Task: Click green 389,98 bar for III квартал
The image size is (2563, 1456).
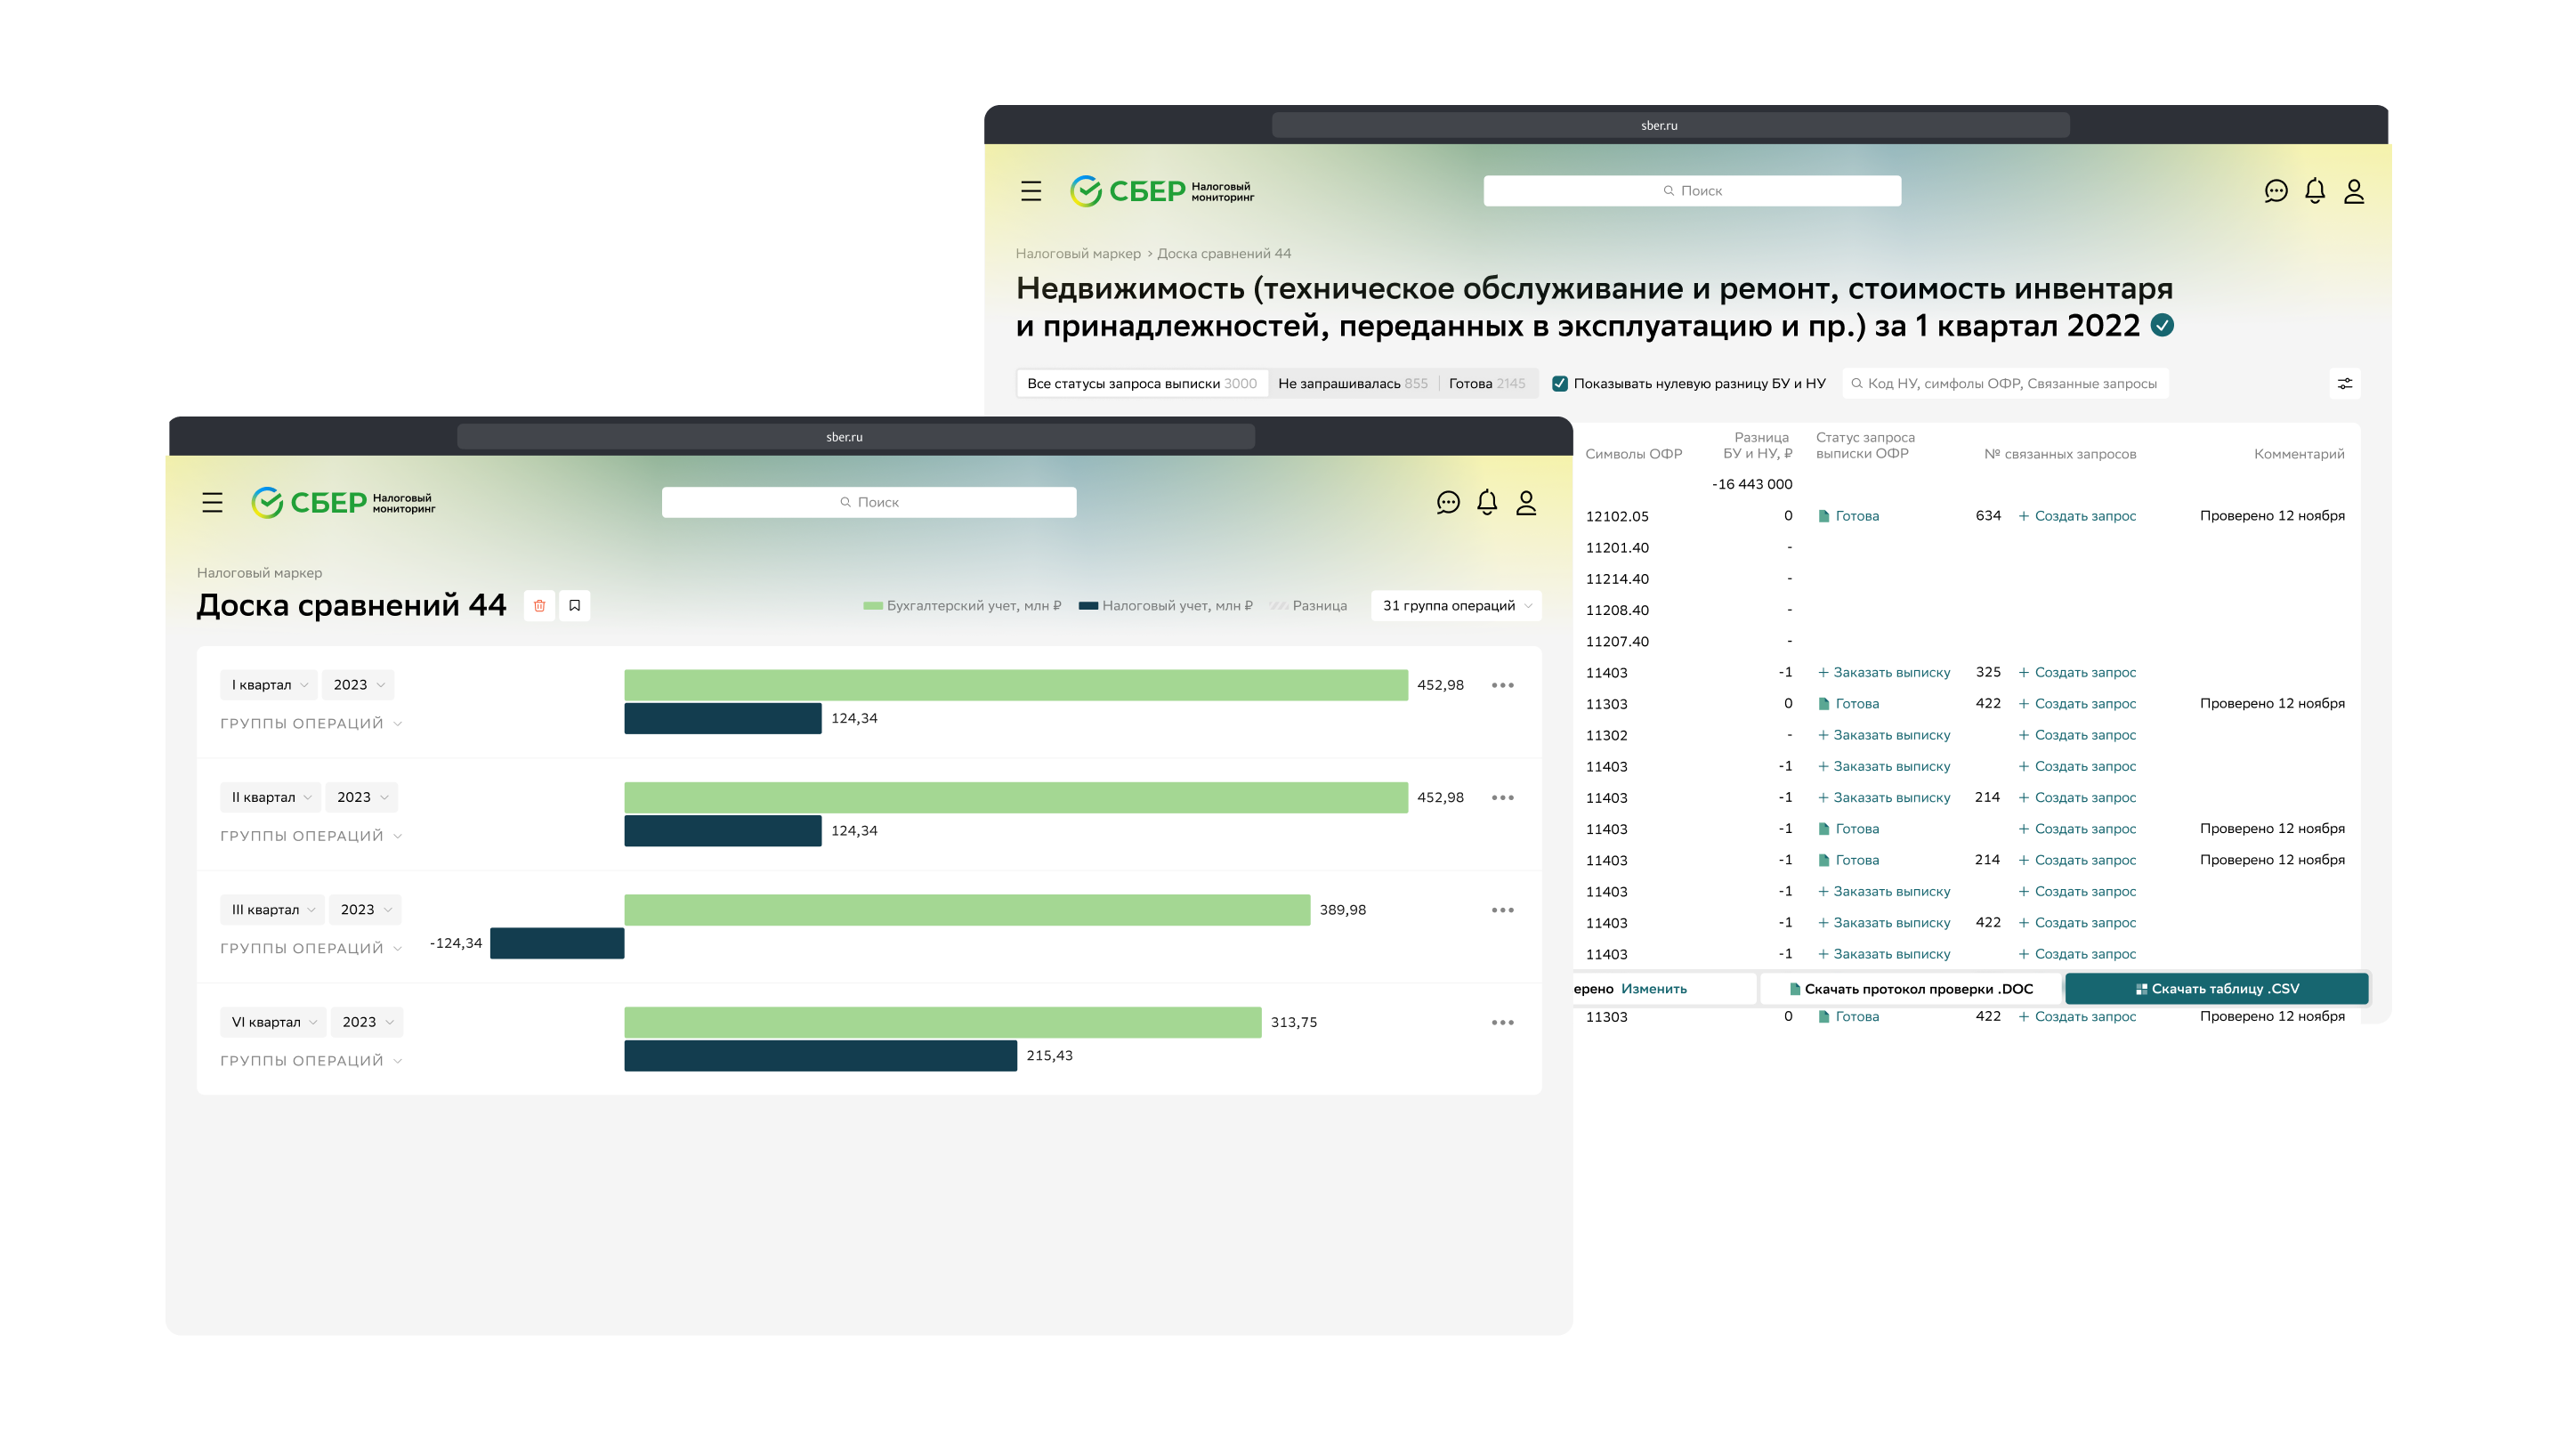Action: point(966,910)
